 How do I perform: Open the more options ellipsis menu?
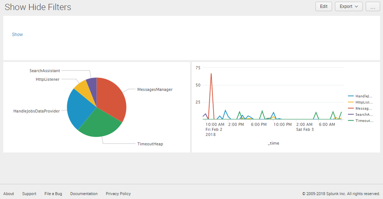(372, 7)
